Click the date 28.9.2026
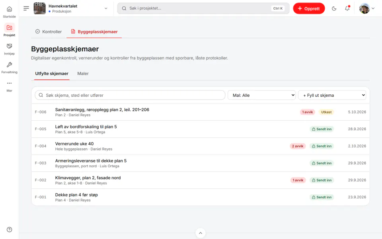The height and width of the screenshot is (239, 382). (357, 129)
